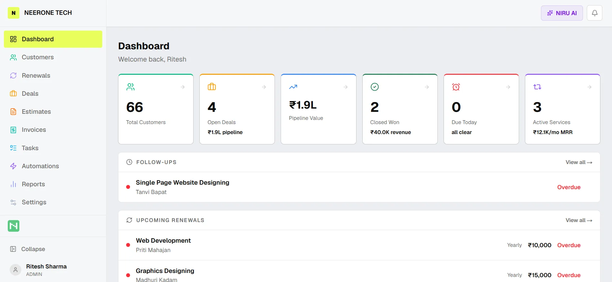
Task: Open the Deals menu item
Action: [x=53, y=93]
